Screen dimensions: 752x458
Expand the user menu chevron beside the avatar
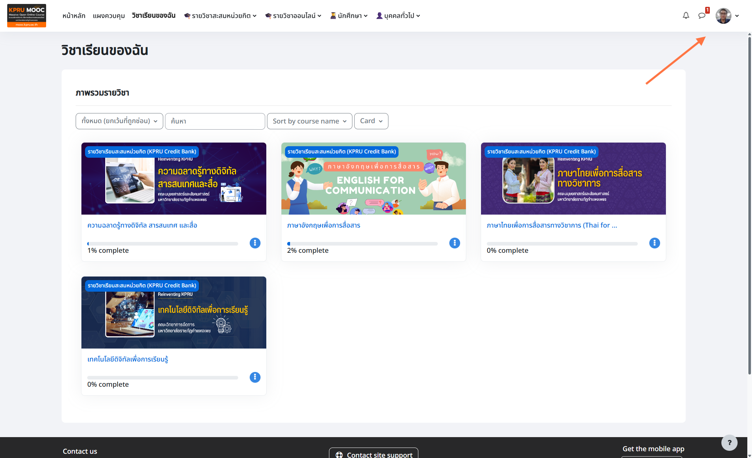[737, 16]
